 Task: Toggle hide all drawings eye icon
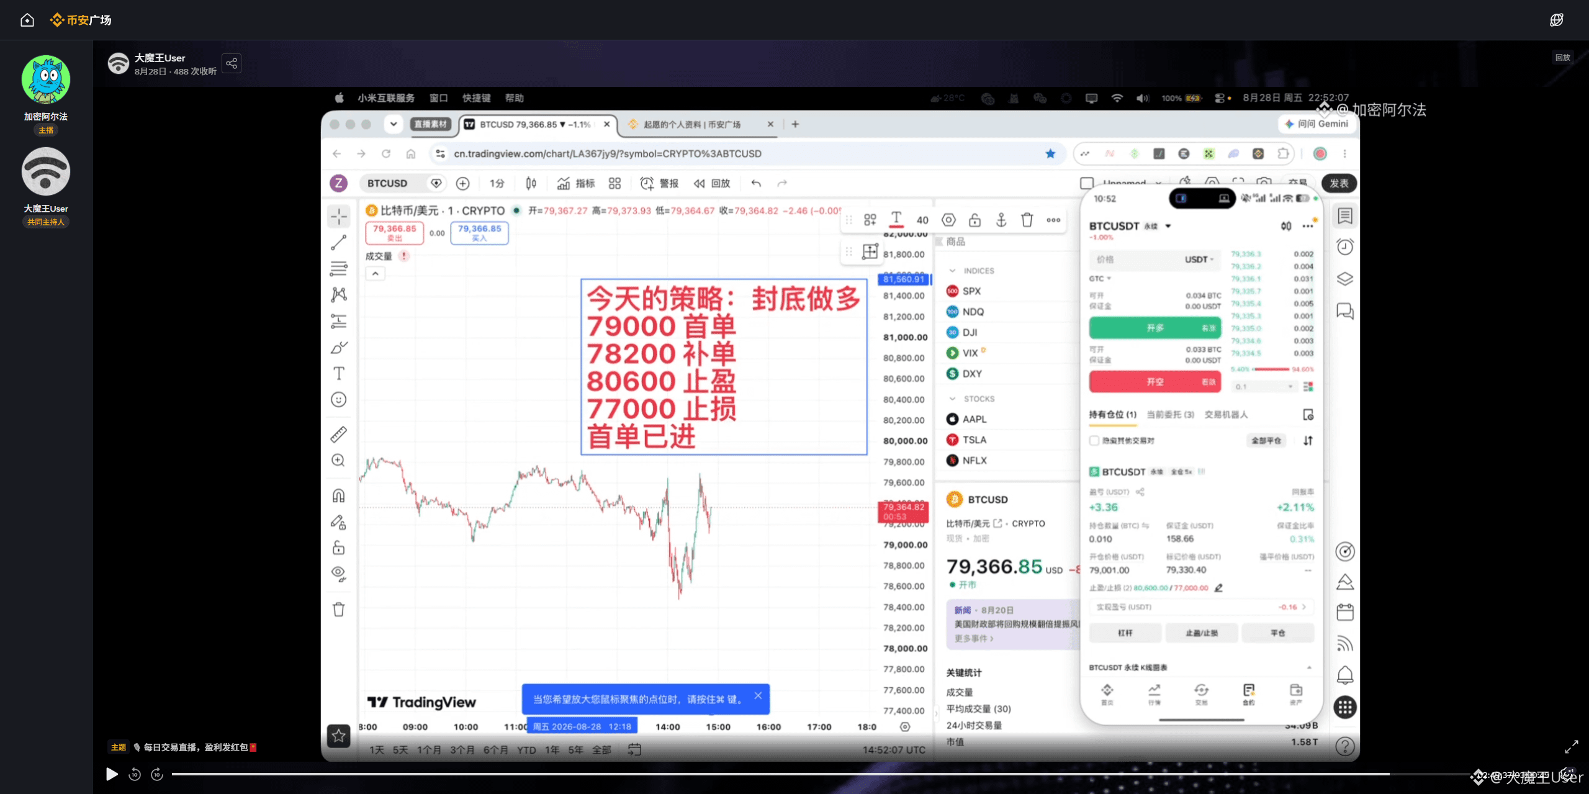click(339, 573)
